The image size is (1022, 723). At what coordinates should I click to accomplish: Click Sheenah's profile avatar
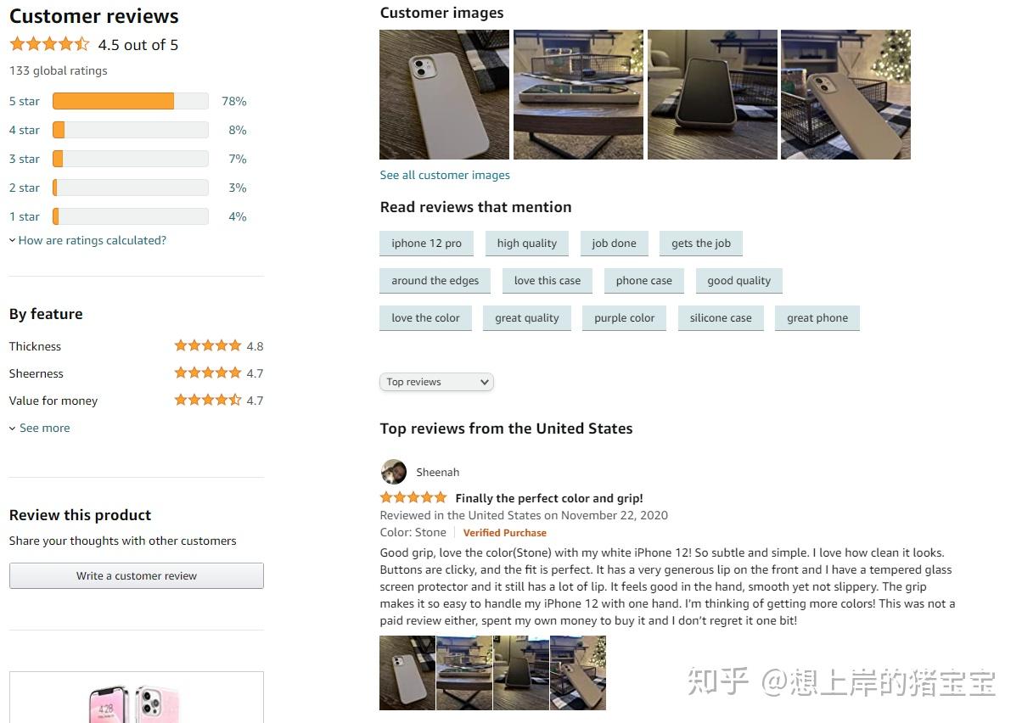pos(393,472)
